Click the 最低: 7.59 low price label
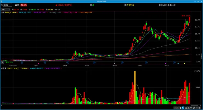The image size is (203, 110). [x=9, y=62]
